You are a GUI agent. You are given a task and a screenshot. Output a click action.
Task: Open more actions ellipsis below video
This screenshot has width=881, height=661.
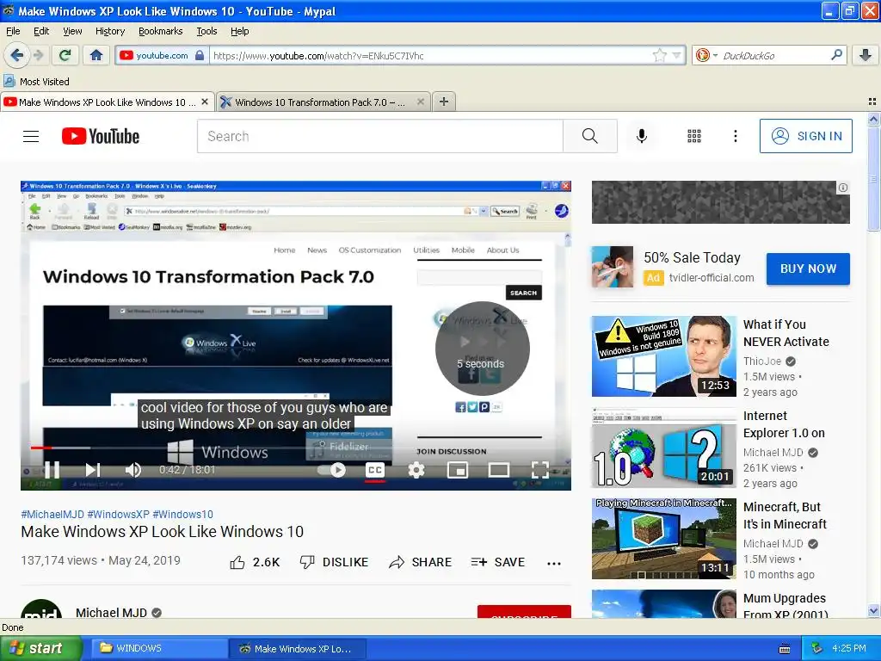click(554, 563)
